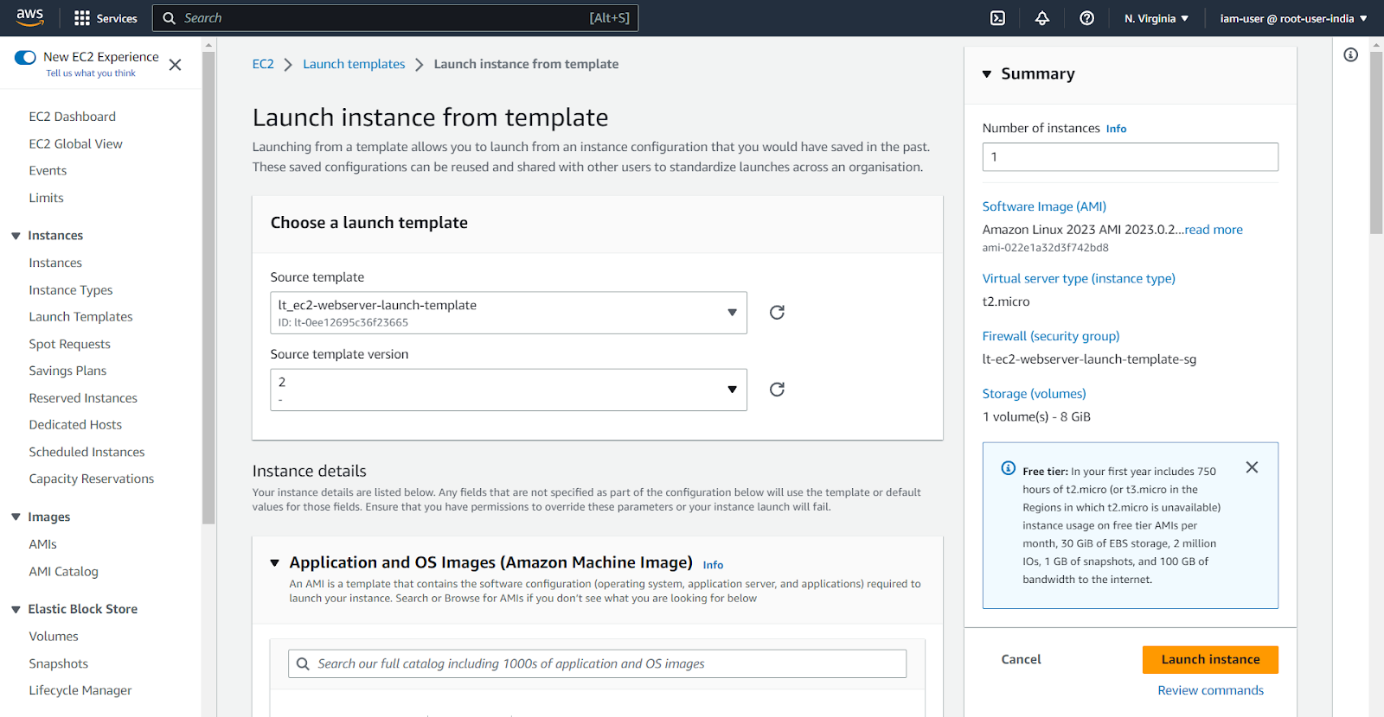Screen dimensions: 1384x717
Task: Click the Cancel button
Action: (x=1021, y=660)
